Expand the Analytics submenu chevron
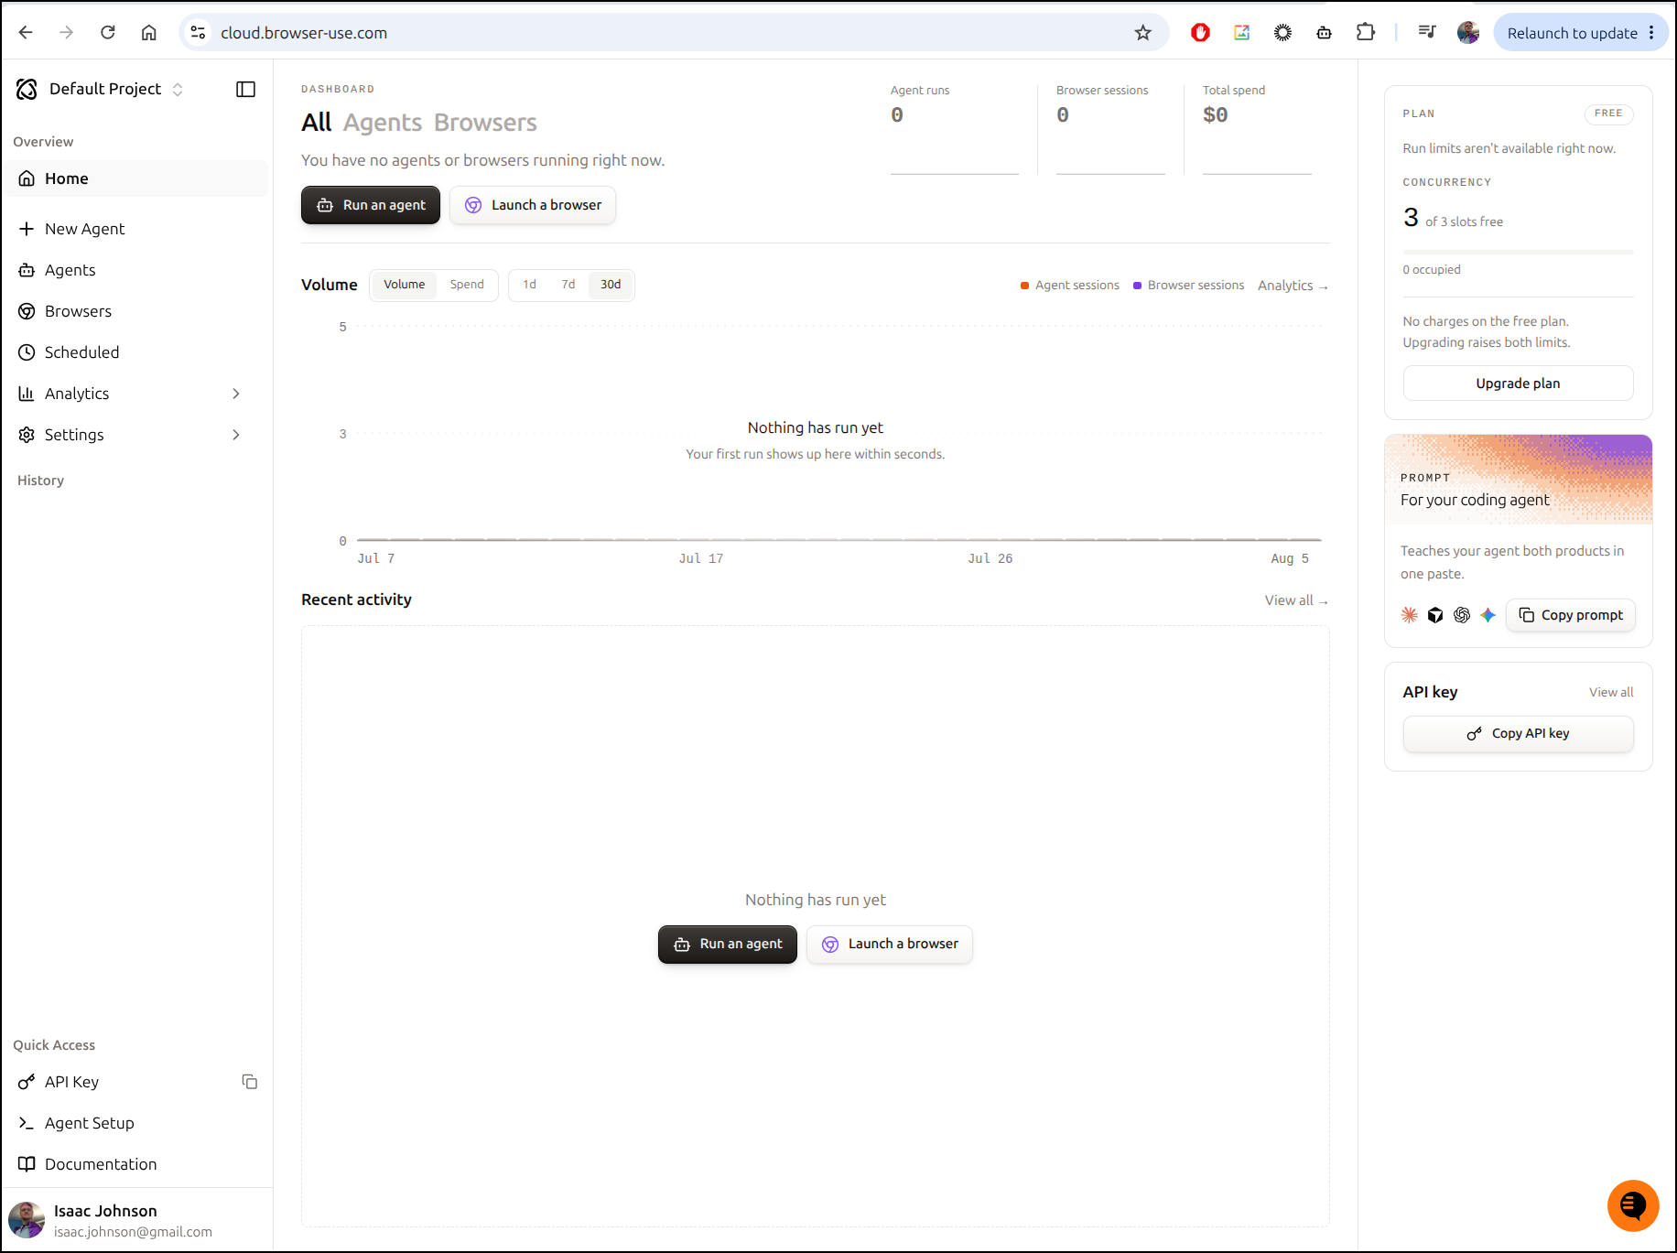 (236, 394)
